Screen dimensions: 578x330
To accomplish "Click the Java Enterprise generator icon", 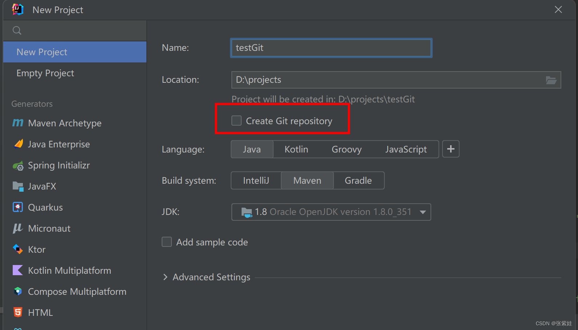I will coord(18,144).
